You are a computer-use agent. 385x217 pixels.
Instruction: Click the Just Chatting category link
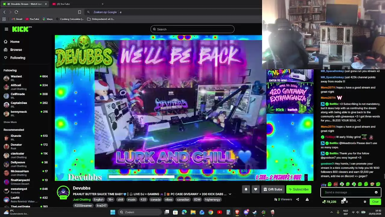coord(82,200)
